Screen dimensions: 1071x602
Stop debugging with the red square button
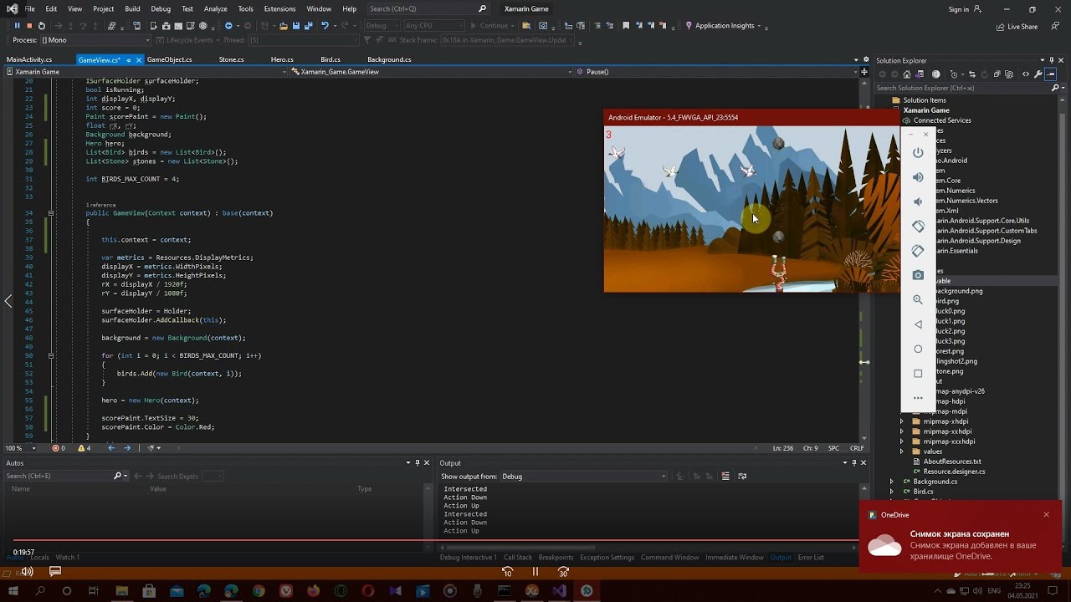pyautogui.click(x=29, y=26)
